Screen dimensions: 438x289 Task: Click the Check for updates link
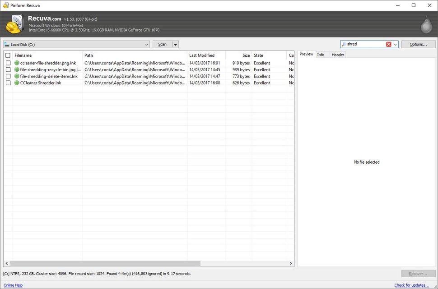(x=412, y=285)
